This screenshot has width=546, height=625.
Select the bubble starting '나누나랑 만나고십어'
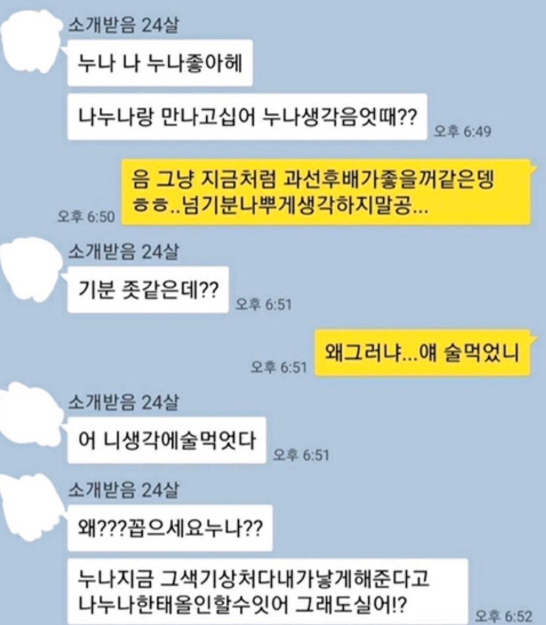click(x=248, y=117)
